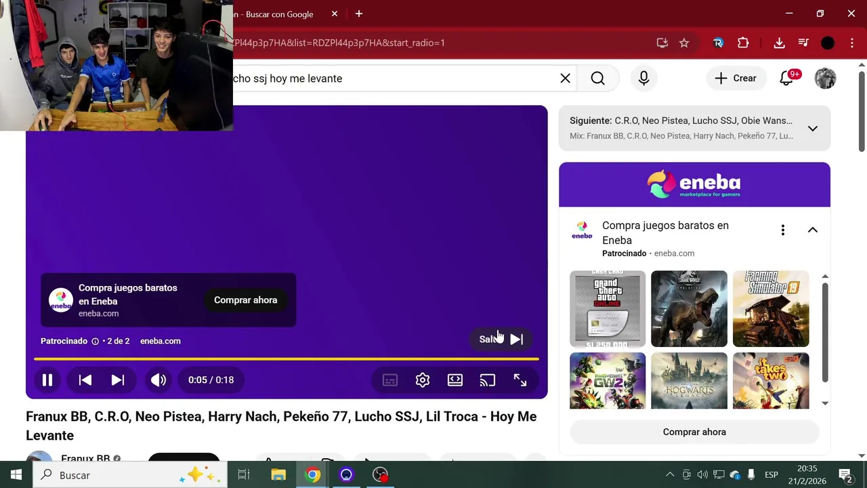Skip the ad with the Saltar button
Screen dimensions: 867x488
pyautogui.click(x=501, y=339)
